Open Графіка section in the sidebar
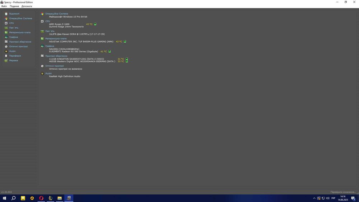Screen dimensions: 359x202 click(x=14, y=37)
